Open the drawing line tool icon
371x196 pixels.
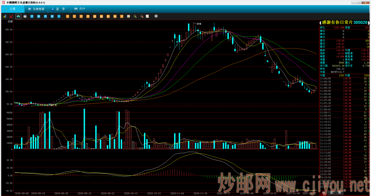tap(147, 16)
